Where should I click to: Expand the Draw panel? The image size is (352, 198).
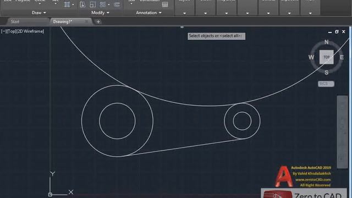pos(38,13)
